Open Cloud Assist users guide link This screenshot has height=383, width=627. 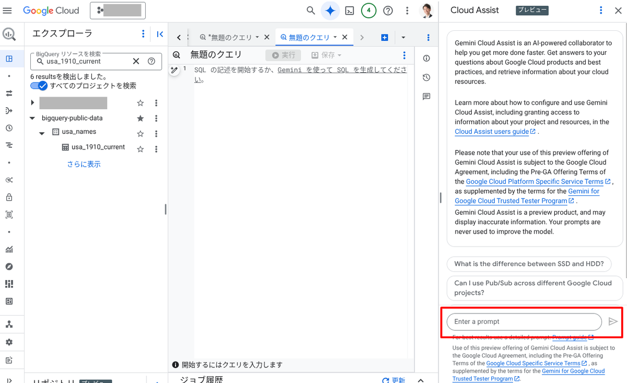tap(495, 132)
